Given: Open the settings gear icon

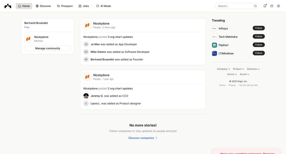Looking at the screenshot, I should pos(278,6).
